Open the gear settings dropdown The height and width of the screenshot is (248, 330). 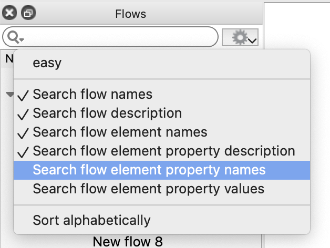240,37
